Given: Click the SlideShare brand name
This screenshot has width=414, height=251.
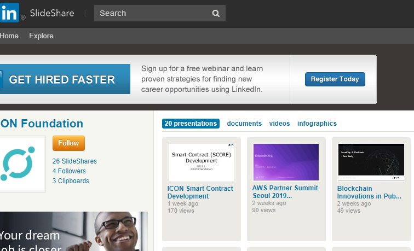Looking at the screenshot, I should coord(52,13).
